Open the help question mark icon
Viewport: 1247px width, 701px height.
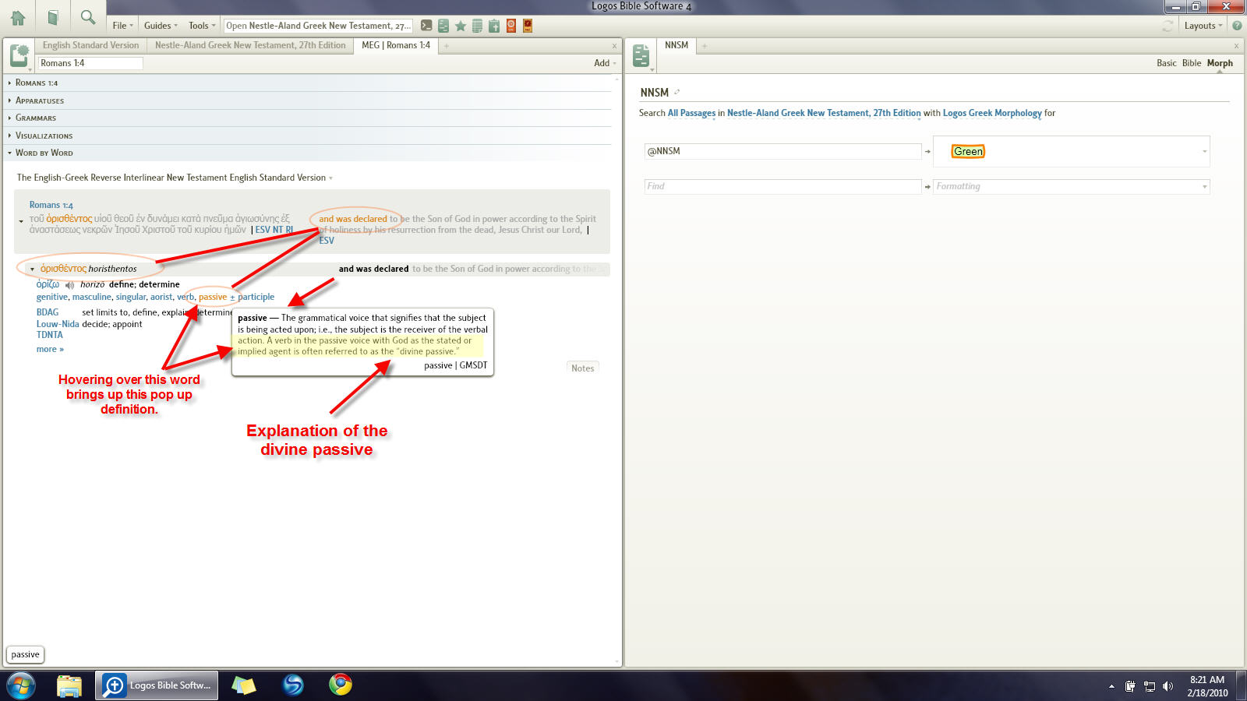tap(1237, 26)
